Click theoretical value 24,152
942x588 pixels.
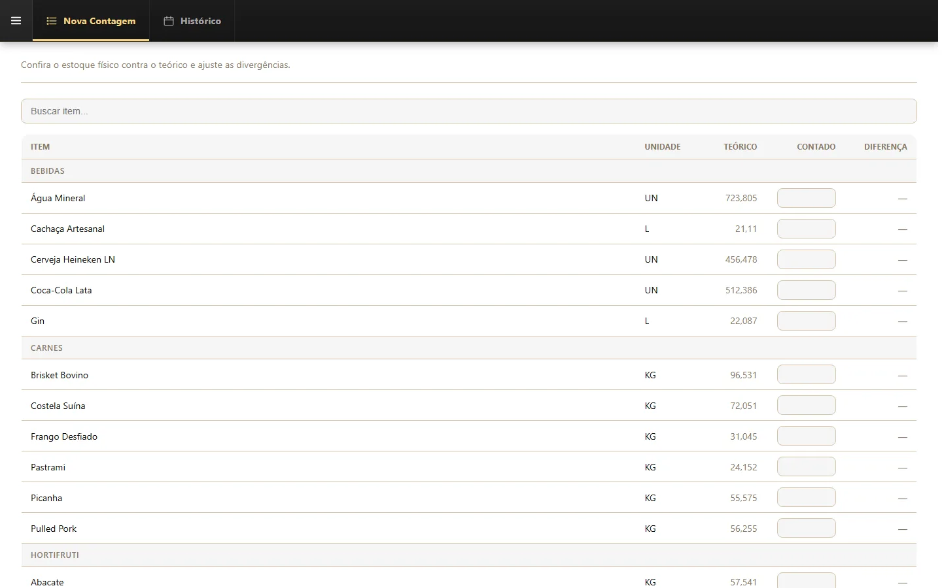(743, 467)
